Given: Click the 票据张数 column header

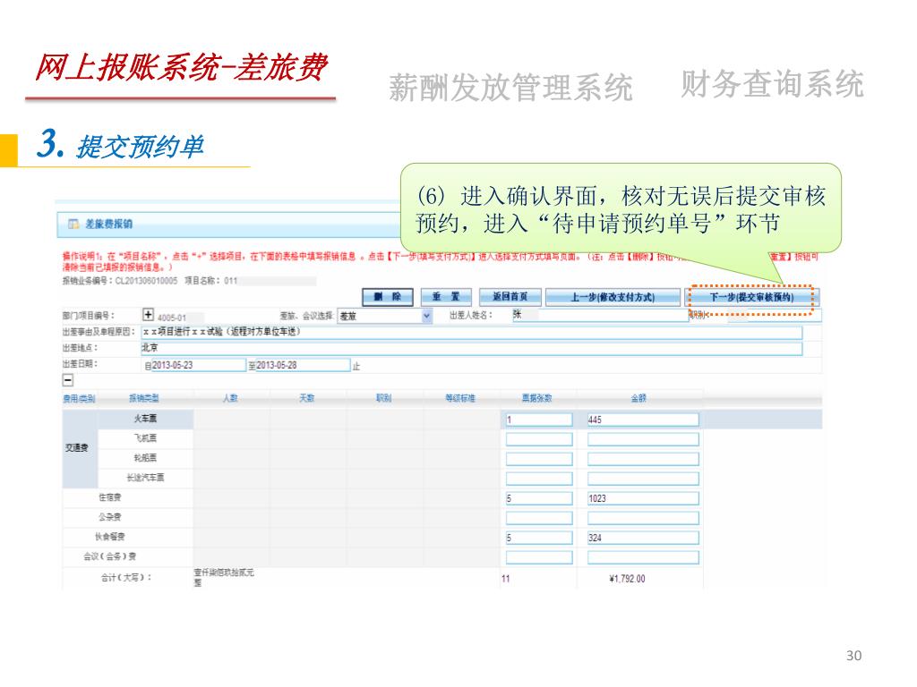Looking at the screenshot, I should (x=537, y=398).
